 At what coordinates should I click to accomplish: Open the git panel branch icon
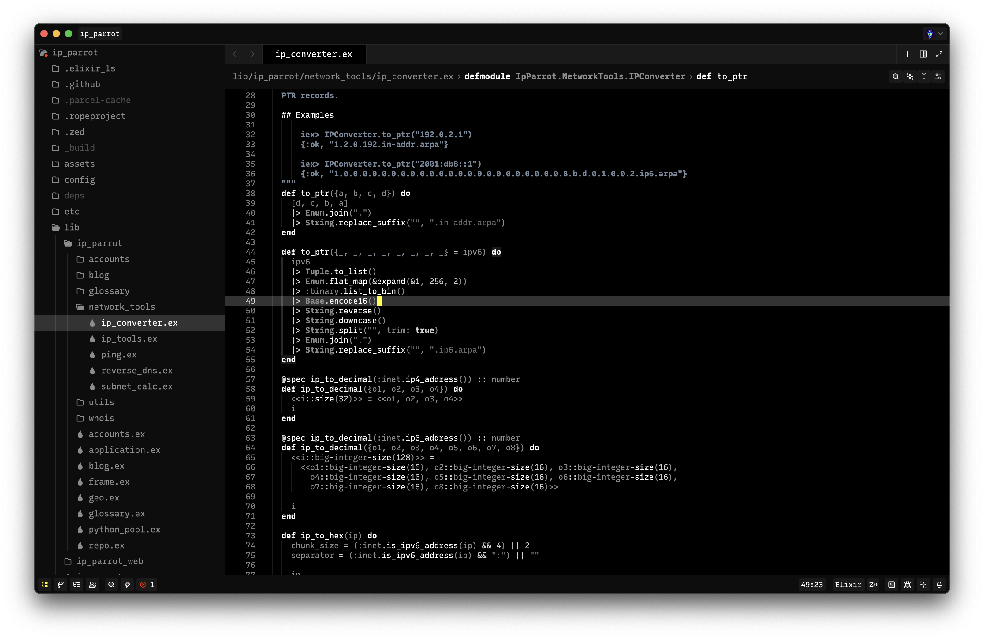(61, 585)
